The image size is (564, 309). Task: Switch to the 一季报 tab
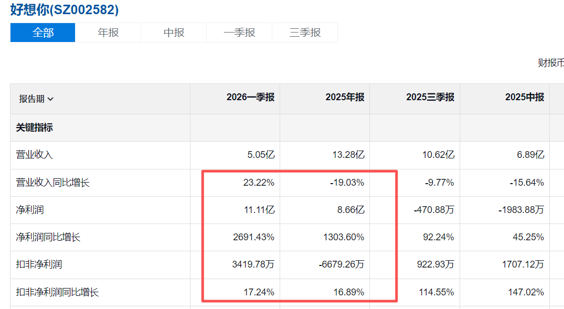[239, 33]
